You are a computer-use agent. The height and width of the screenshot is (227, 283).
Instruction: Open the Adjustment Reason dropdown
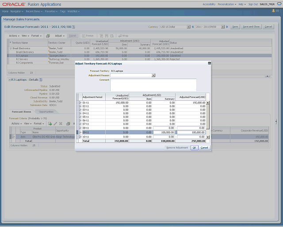click(x=153, y=75)
